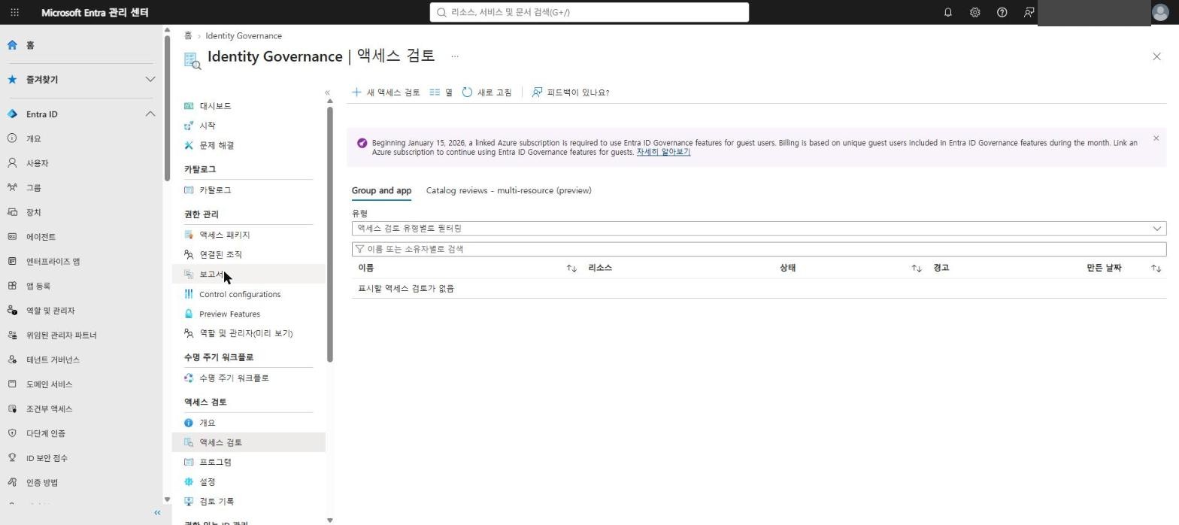Open the user account avatar
The width and height of the screenshot is (1179, 525).
click(x=1160, y=12)
